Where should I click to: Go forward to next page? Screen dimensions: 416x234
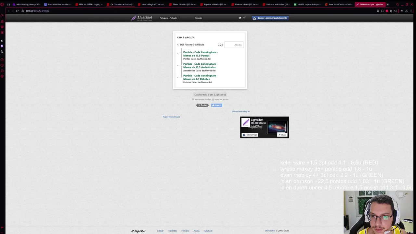tap(13, 11)
